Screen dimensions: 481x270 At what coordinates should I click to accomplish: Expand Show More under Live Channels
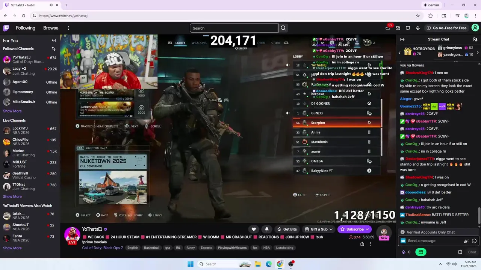click(x=12, y=196)
